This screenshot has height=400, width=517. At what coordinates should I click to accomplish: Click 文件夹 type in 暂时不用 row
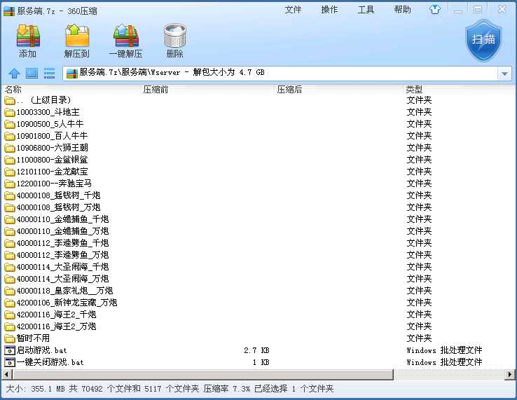coord(419,338)
